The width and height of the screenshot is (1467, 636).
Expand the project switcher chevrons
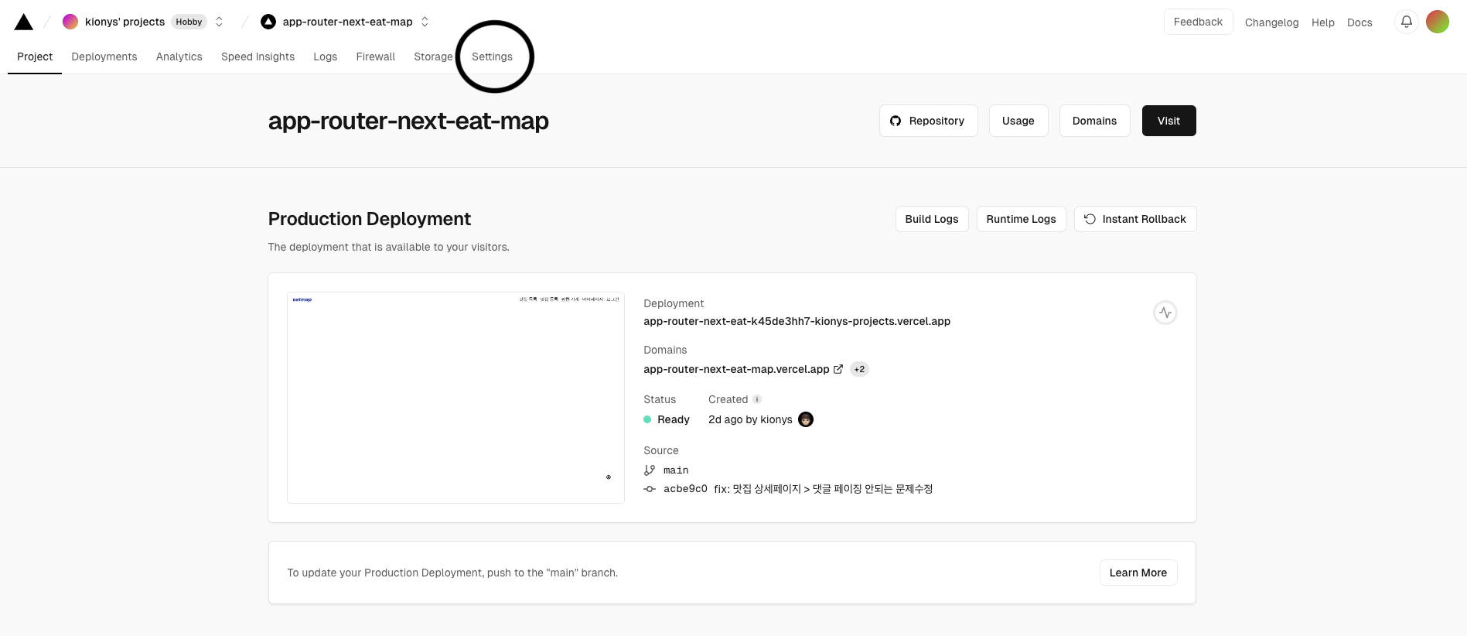425,22
